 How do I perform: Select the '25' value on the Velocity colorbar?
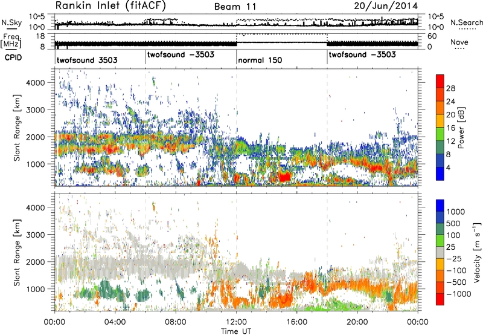(450, 247)
